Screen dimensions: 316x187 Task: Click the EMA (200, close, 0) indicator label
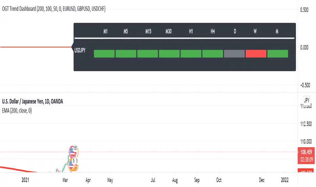[x=17, y=110]
